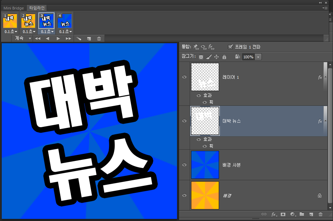Click the link layers icon
The image size is (333, 221).
(x=264, y=214)
